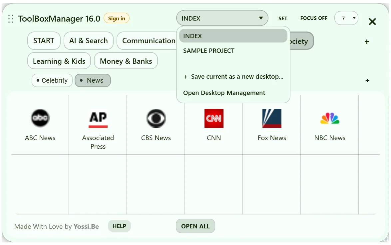The image size is (391, 245).
Task: Launch the NBC News peacock icon
Action: 330,118
